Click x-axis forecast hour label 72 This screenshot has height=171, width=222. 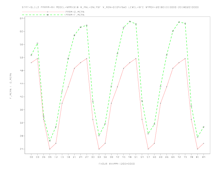(x=179, y=157)
